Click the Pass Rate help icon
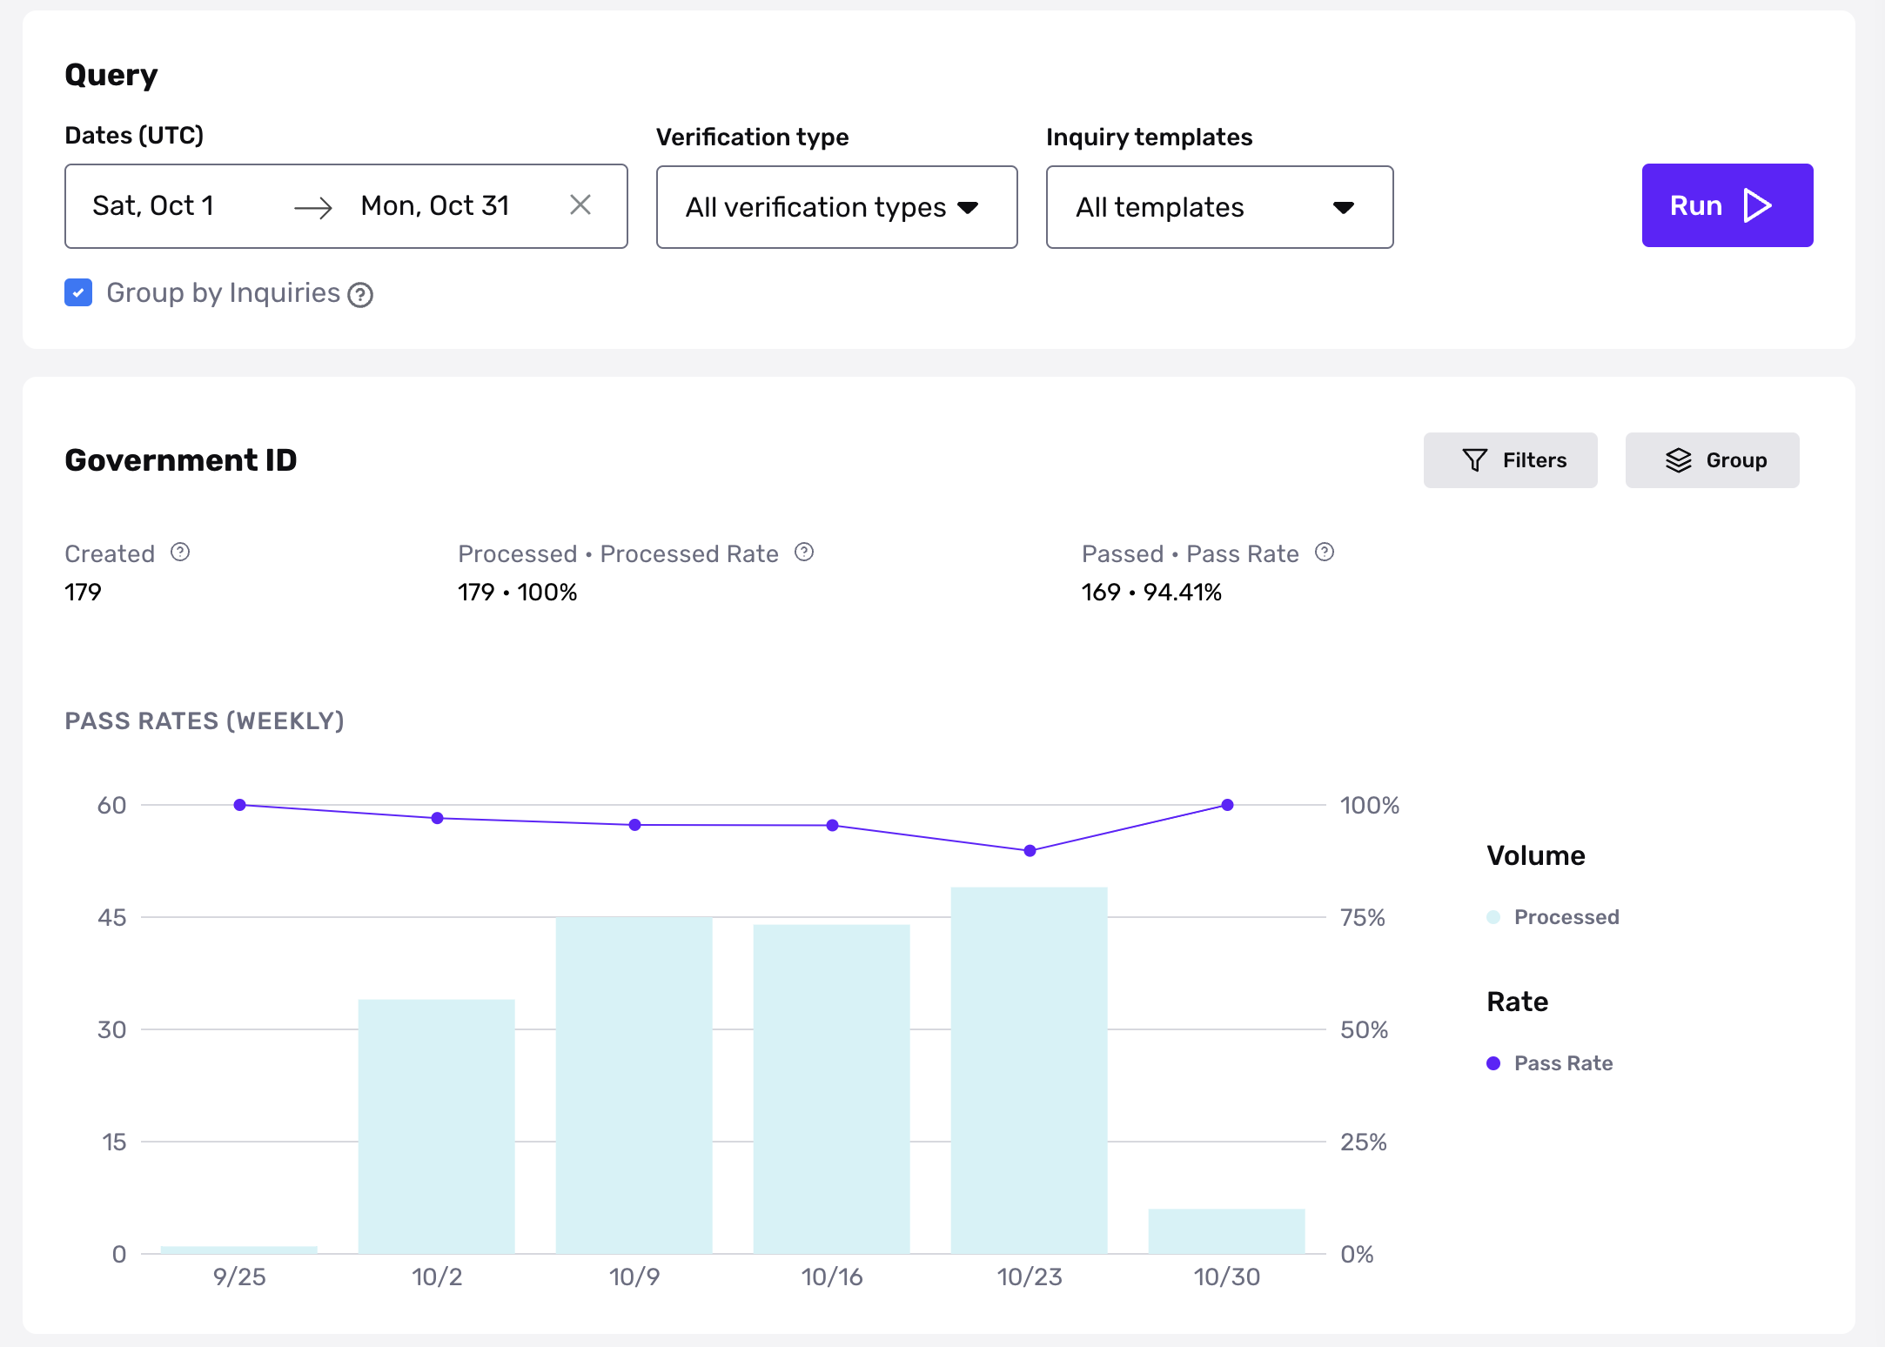Viewport: 1885px width, 1347px height. (x=1325, y=553)
